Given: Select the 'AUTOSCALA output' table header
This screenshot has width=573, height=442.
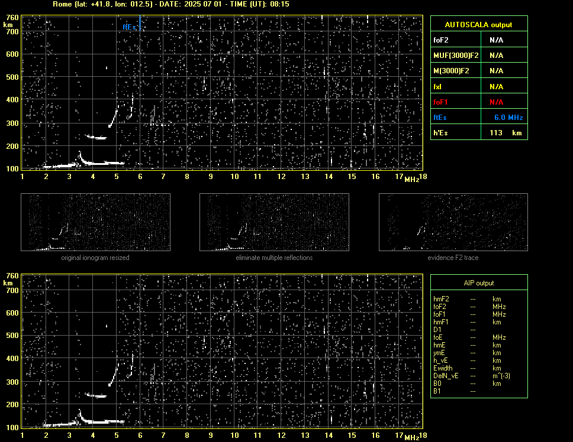Looking at the screenshot, I should point(478,25).
